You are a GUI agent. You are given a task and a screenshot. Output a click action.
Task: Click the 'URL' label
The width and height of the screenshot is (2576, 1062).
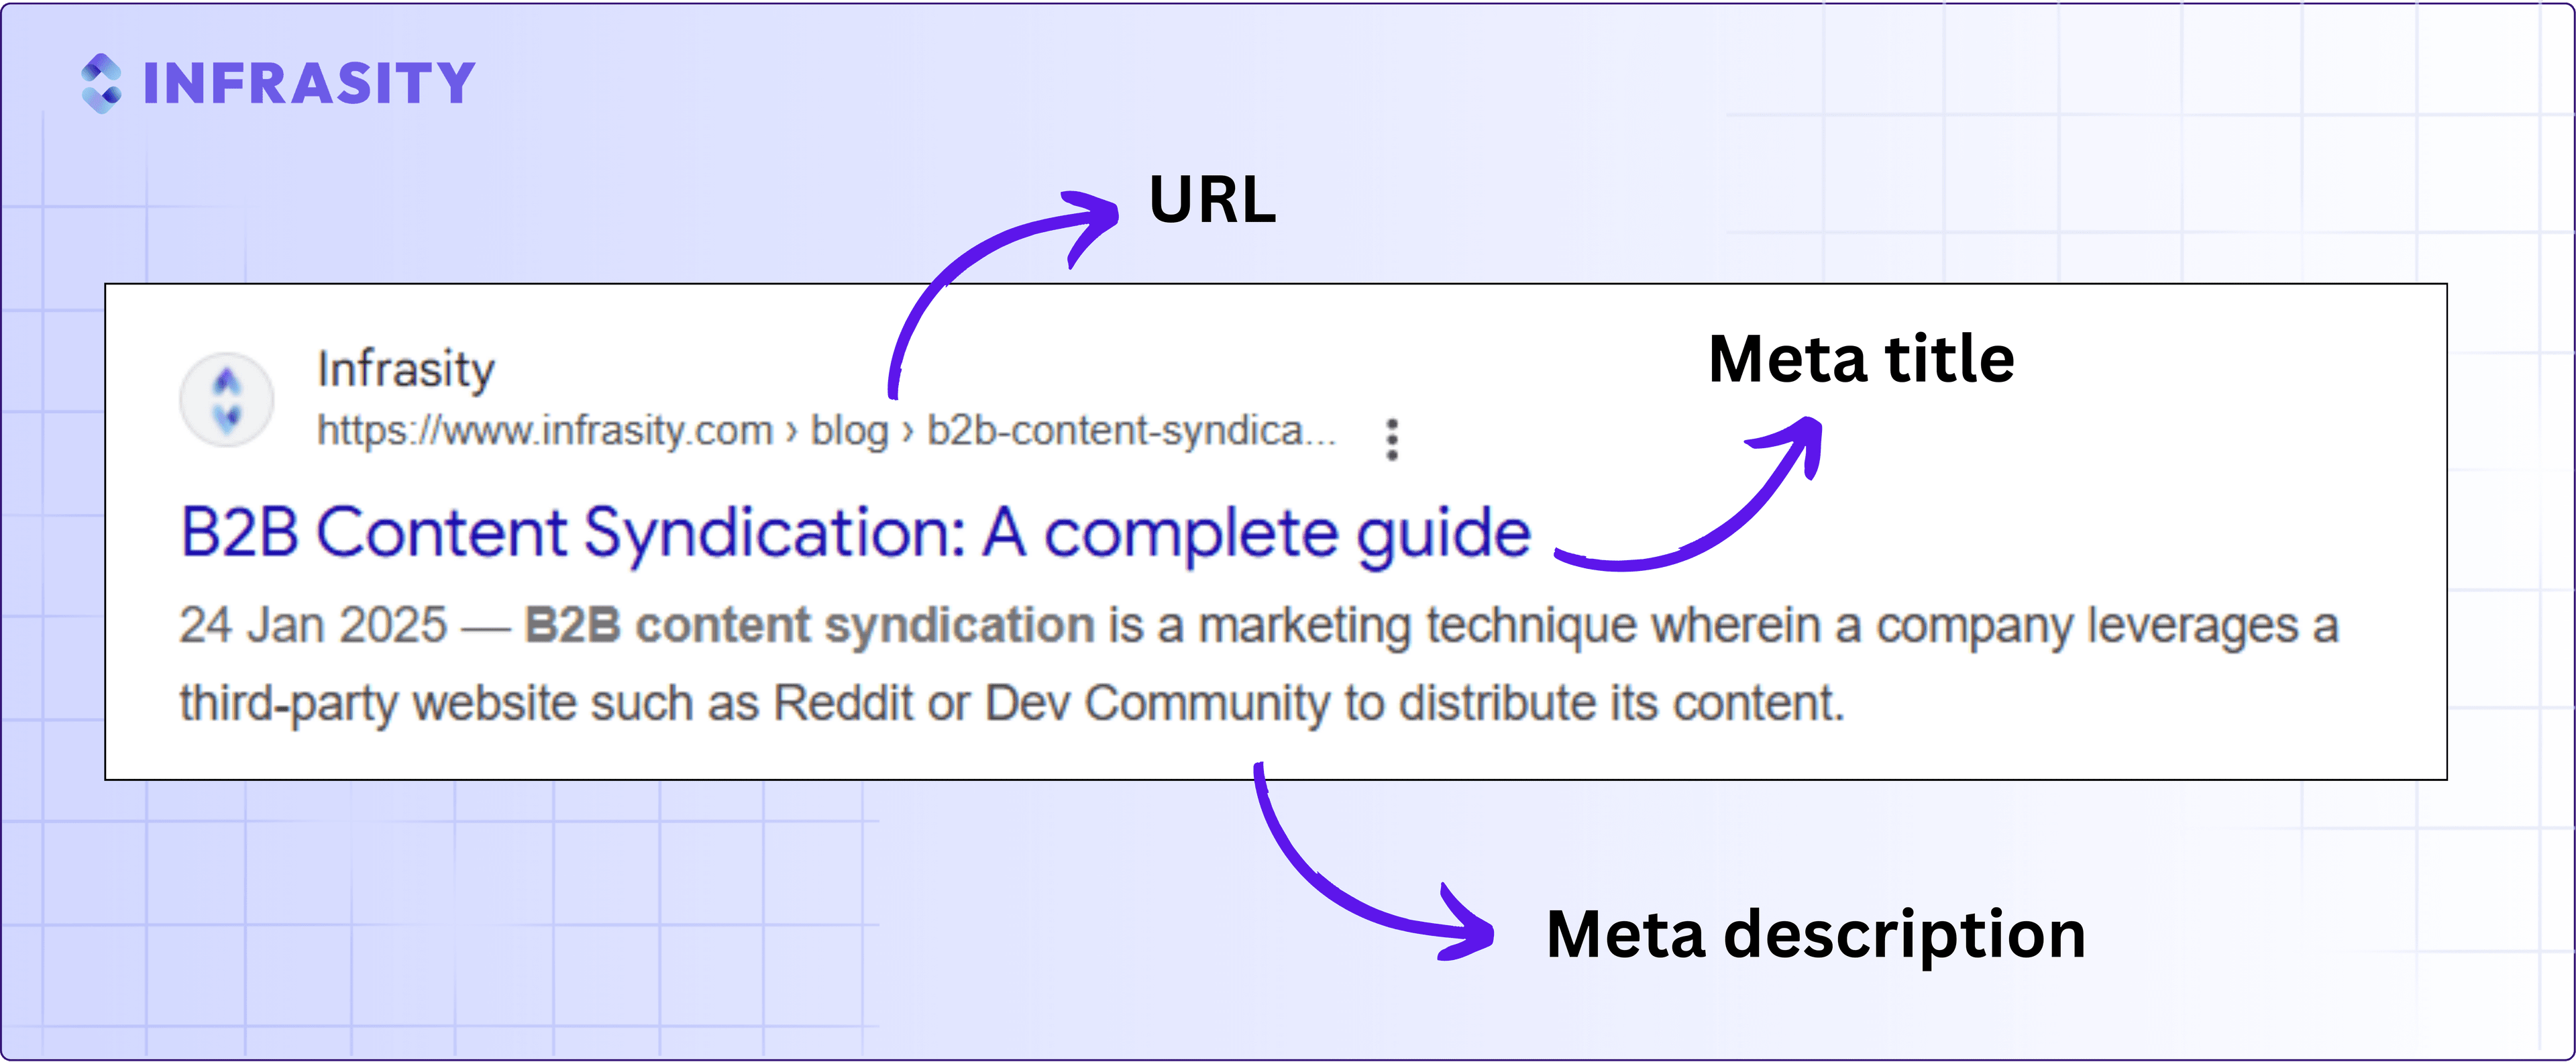point(1212,200)
